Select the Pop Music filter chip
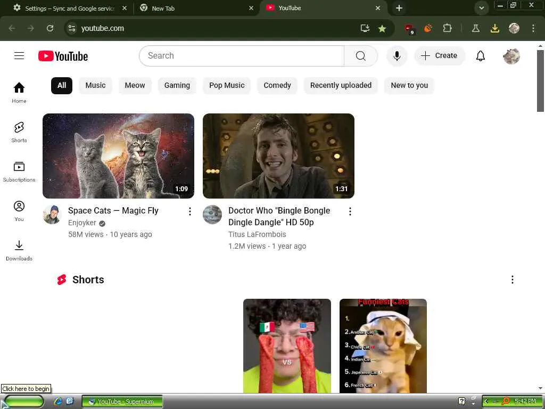This screenshot has height=409, width=545. 227,86
